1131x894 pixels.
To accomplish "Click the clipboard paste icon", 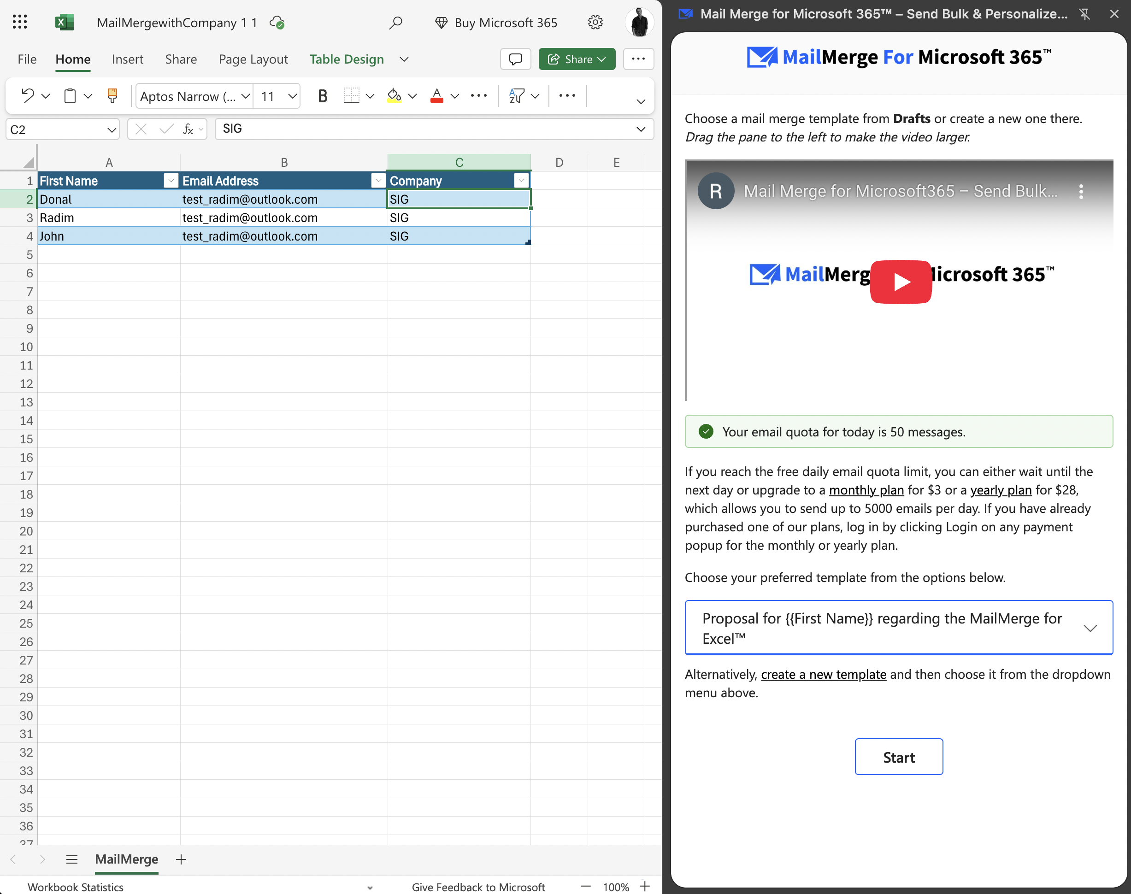I will pyautogui.click(x=70, y=96).
